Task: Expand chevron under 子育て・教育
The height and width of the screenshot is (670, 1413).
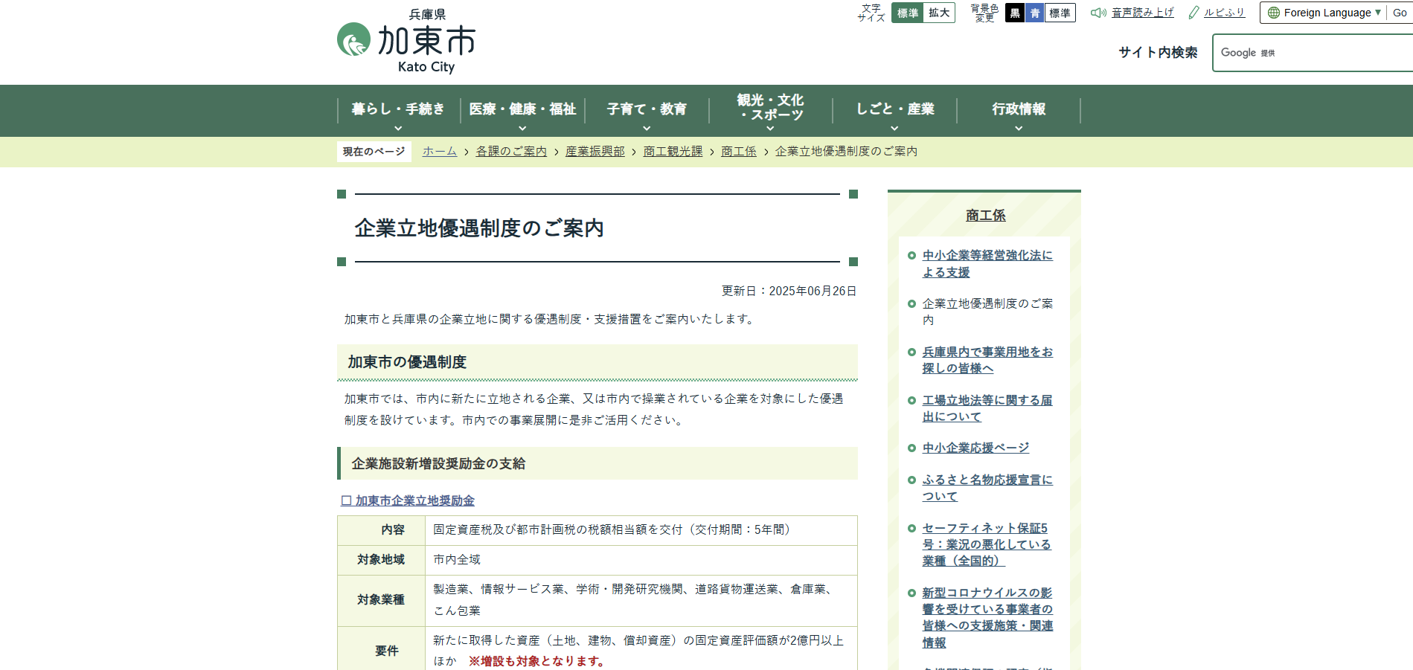Action: (647, 128)
